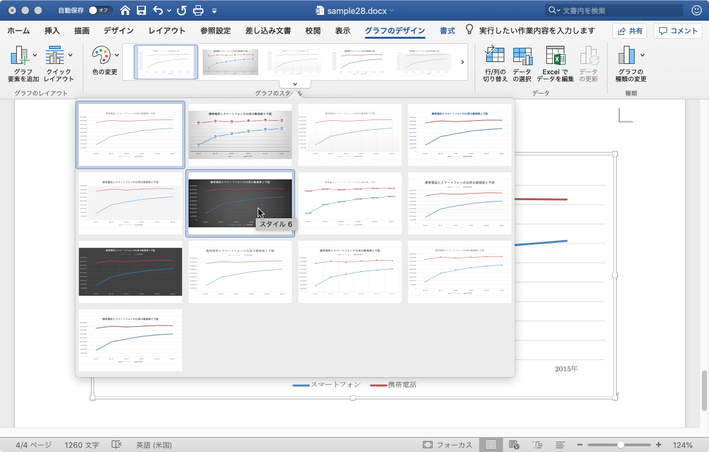Open the 表示 tab

343,31
